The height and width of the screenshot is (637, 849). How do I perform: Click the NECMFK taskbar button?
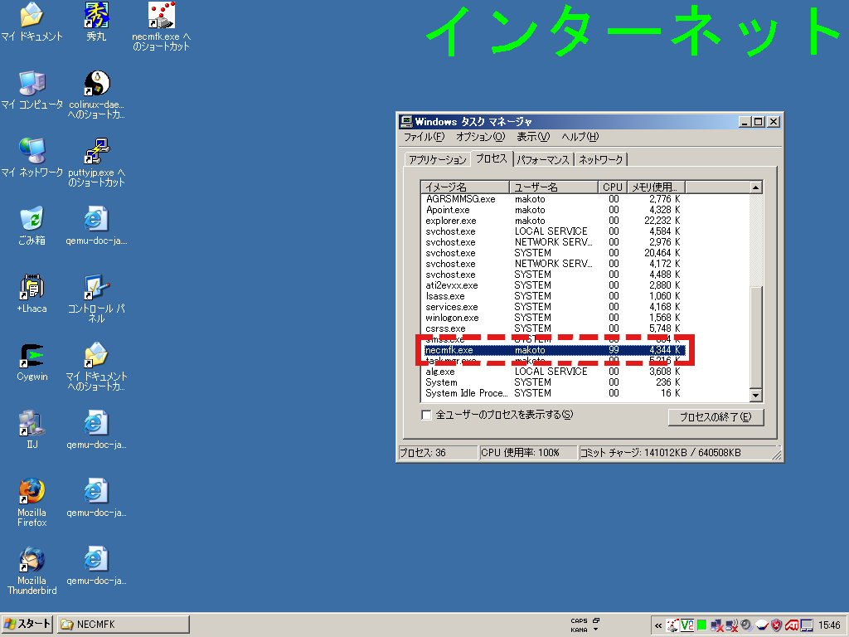[124, 625]
